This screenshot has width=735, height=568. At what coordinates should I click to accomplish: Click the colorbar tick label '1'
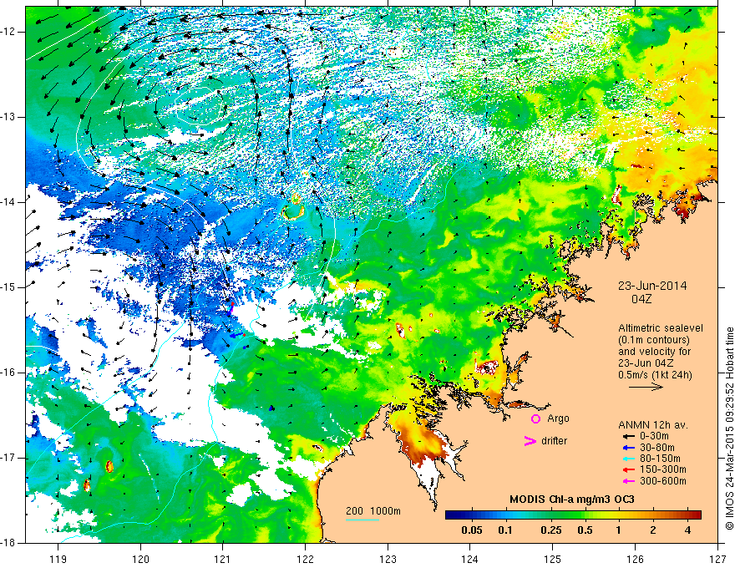(619, 530)
